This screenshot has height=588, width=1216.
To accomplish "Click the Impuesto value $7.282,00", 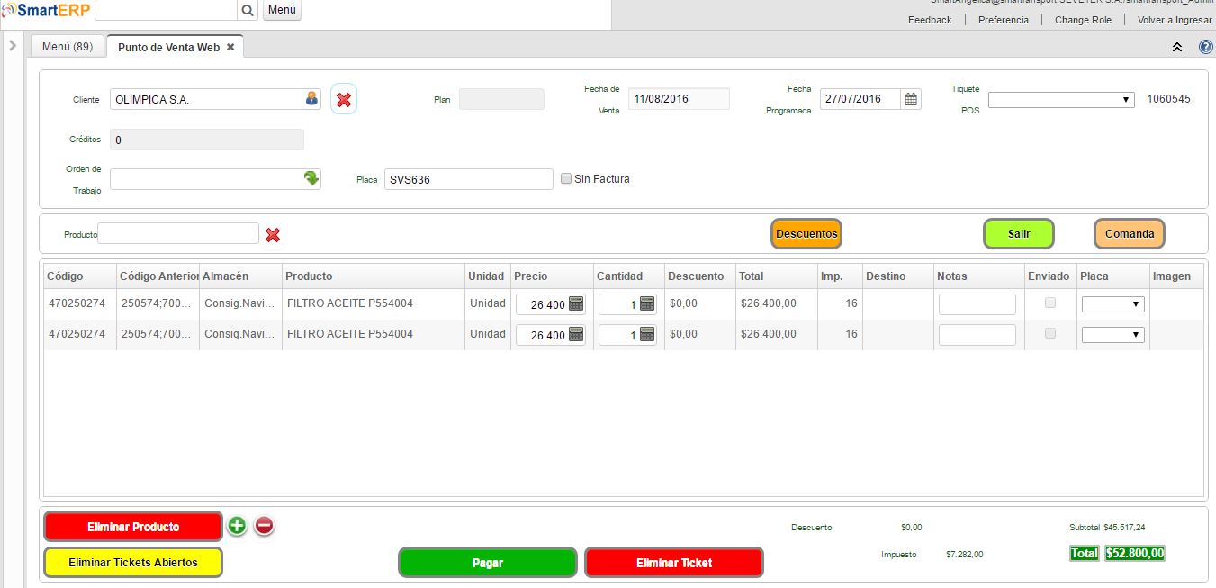I will (x=965, y=555).
